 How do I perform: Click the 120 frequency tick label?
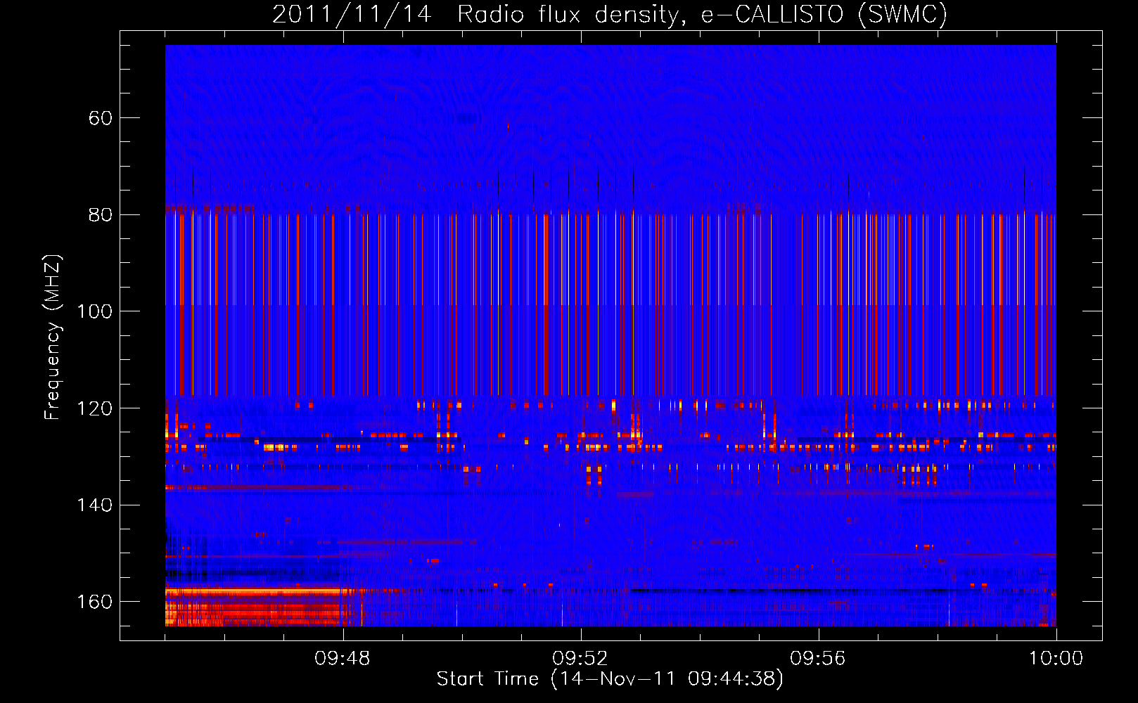(94, 408)
